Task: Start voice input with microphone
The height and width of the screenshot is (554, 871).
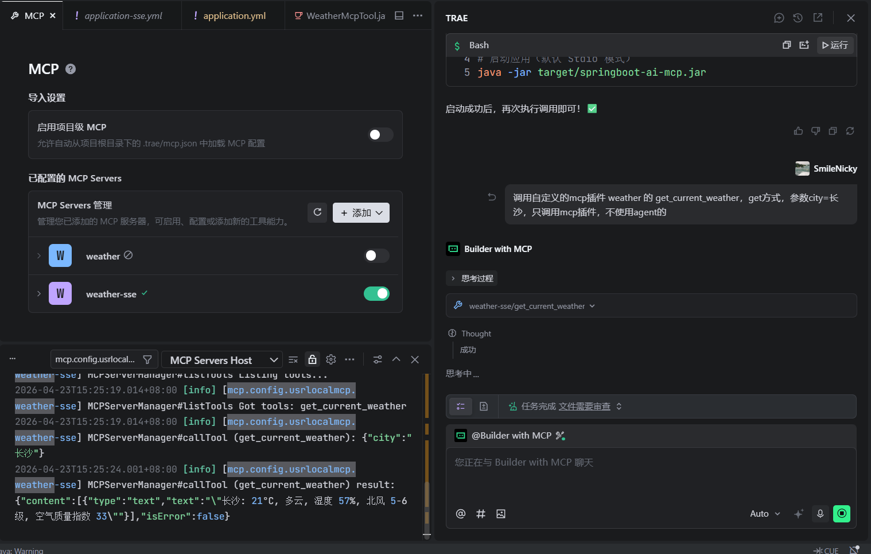Action: coord(821,514)
